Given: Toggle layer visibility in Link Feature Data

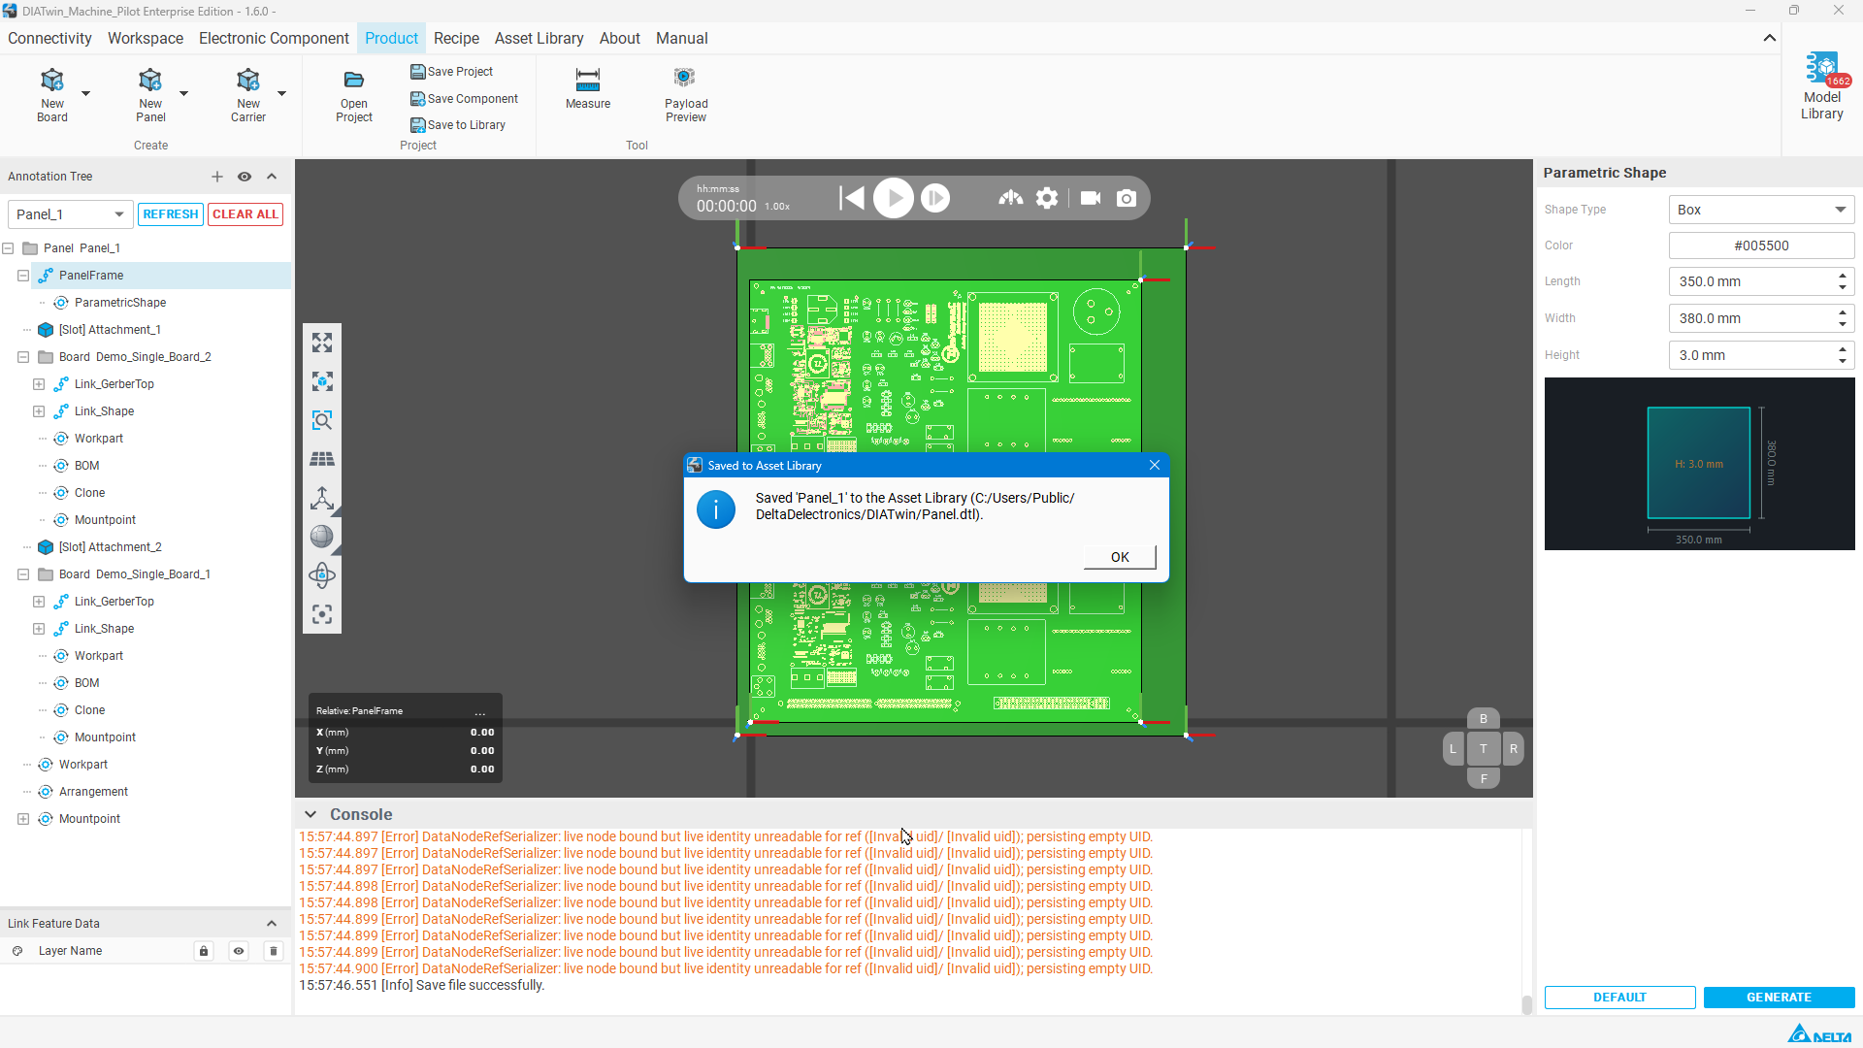Looking at the screenshot, I should [x=239, y=951].
